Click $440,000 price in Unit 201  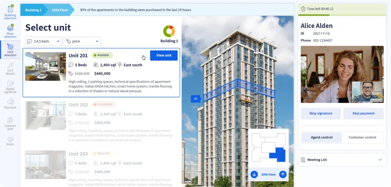(102, 73)
